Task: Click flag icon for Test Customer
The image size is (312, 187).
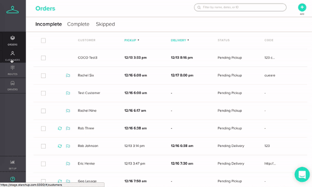Action: 68,93
